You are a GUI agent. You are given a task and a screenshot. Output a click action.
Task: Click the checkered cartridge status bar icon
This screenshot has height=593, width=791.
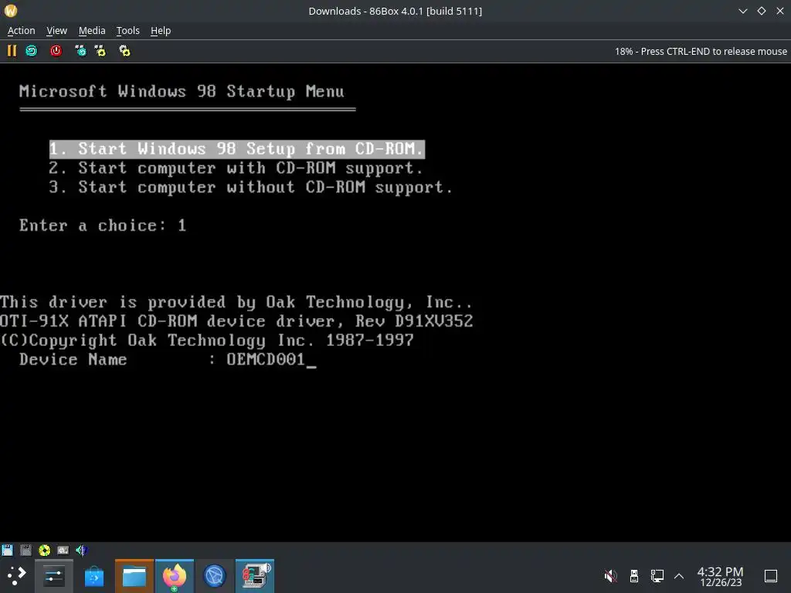(25, 550)
